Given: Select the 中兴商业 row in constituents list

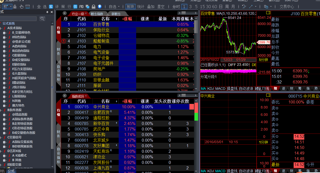Looking at the screenshot, I should click(x=101, y=107).
